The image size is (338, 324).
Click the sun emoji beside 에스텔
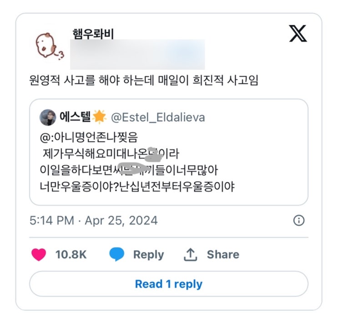[99, 117]
